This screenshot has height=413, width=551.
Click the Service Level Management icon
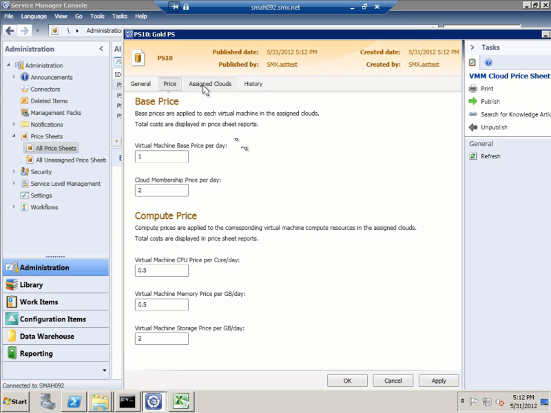(24, 184)
